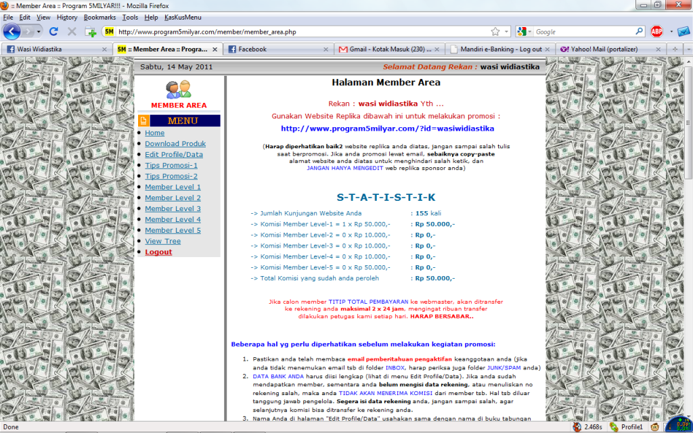Switch to Mandiri e-Banking tab
Image resolution: width=693 pixels, height=433 pixels.
click(500, 49)
